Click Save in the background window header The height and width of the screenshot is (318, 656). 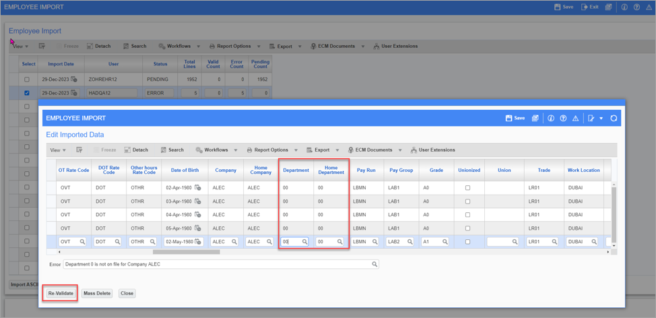(564, 7)
